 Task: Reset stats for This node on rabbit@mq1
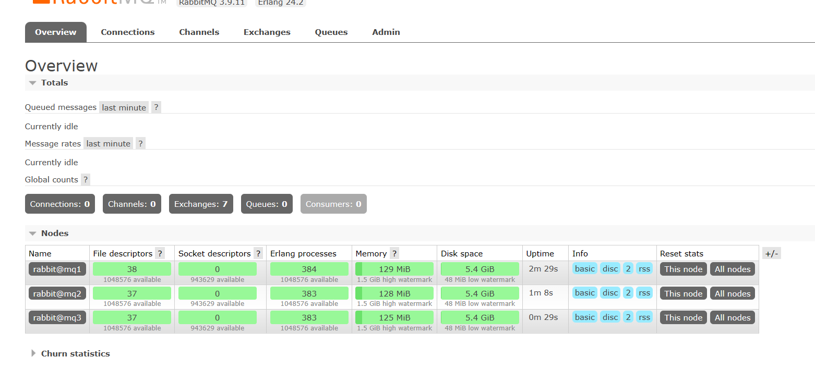click(684, 269)
